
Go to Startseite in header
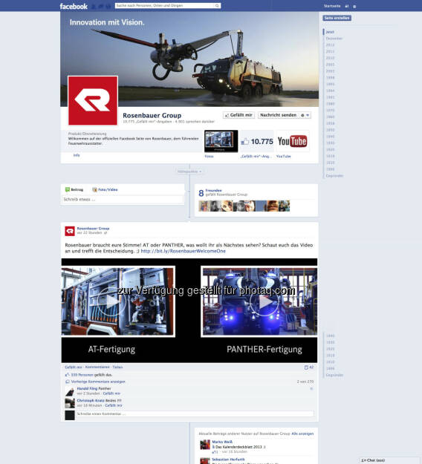click(x=332, y=6)
